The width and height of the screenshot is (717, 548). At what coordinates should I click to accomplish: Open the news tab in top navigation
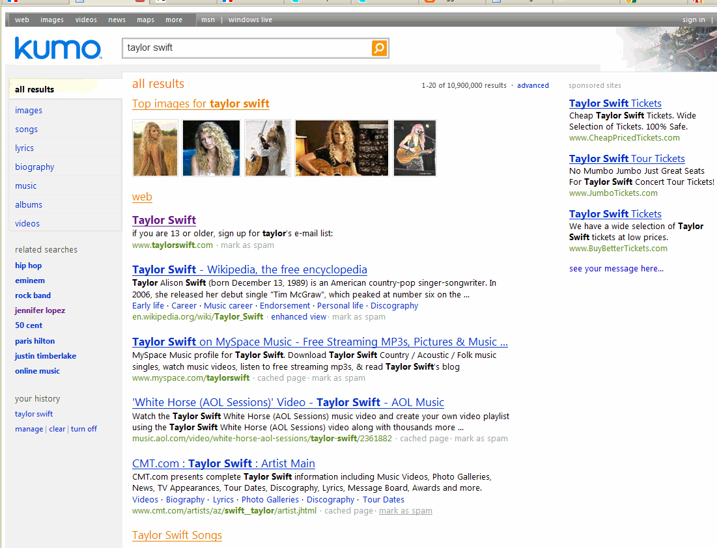[x=117, y=20]
